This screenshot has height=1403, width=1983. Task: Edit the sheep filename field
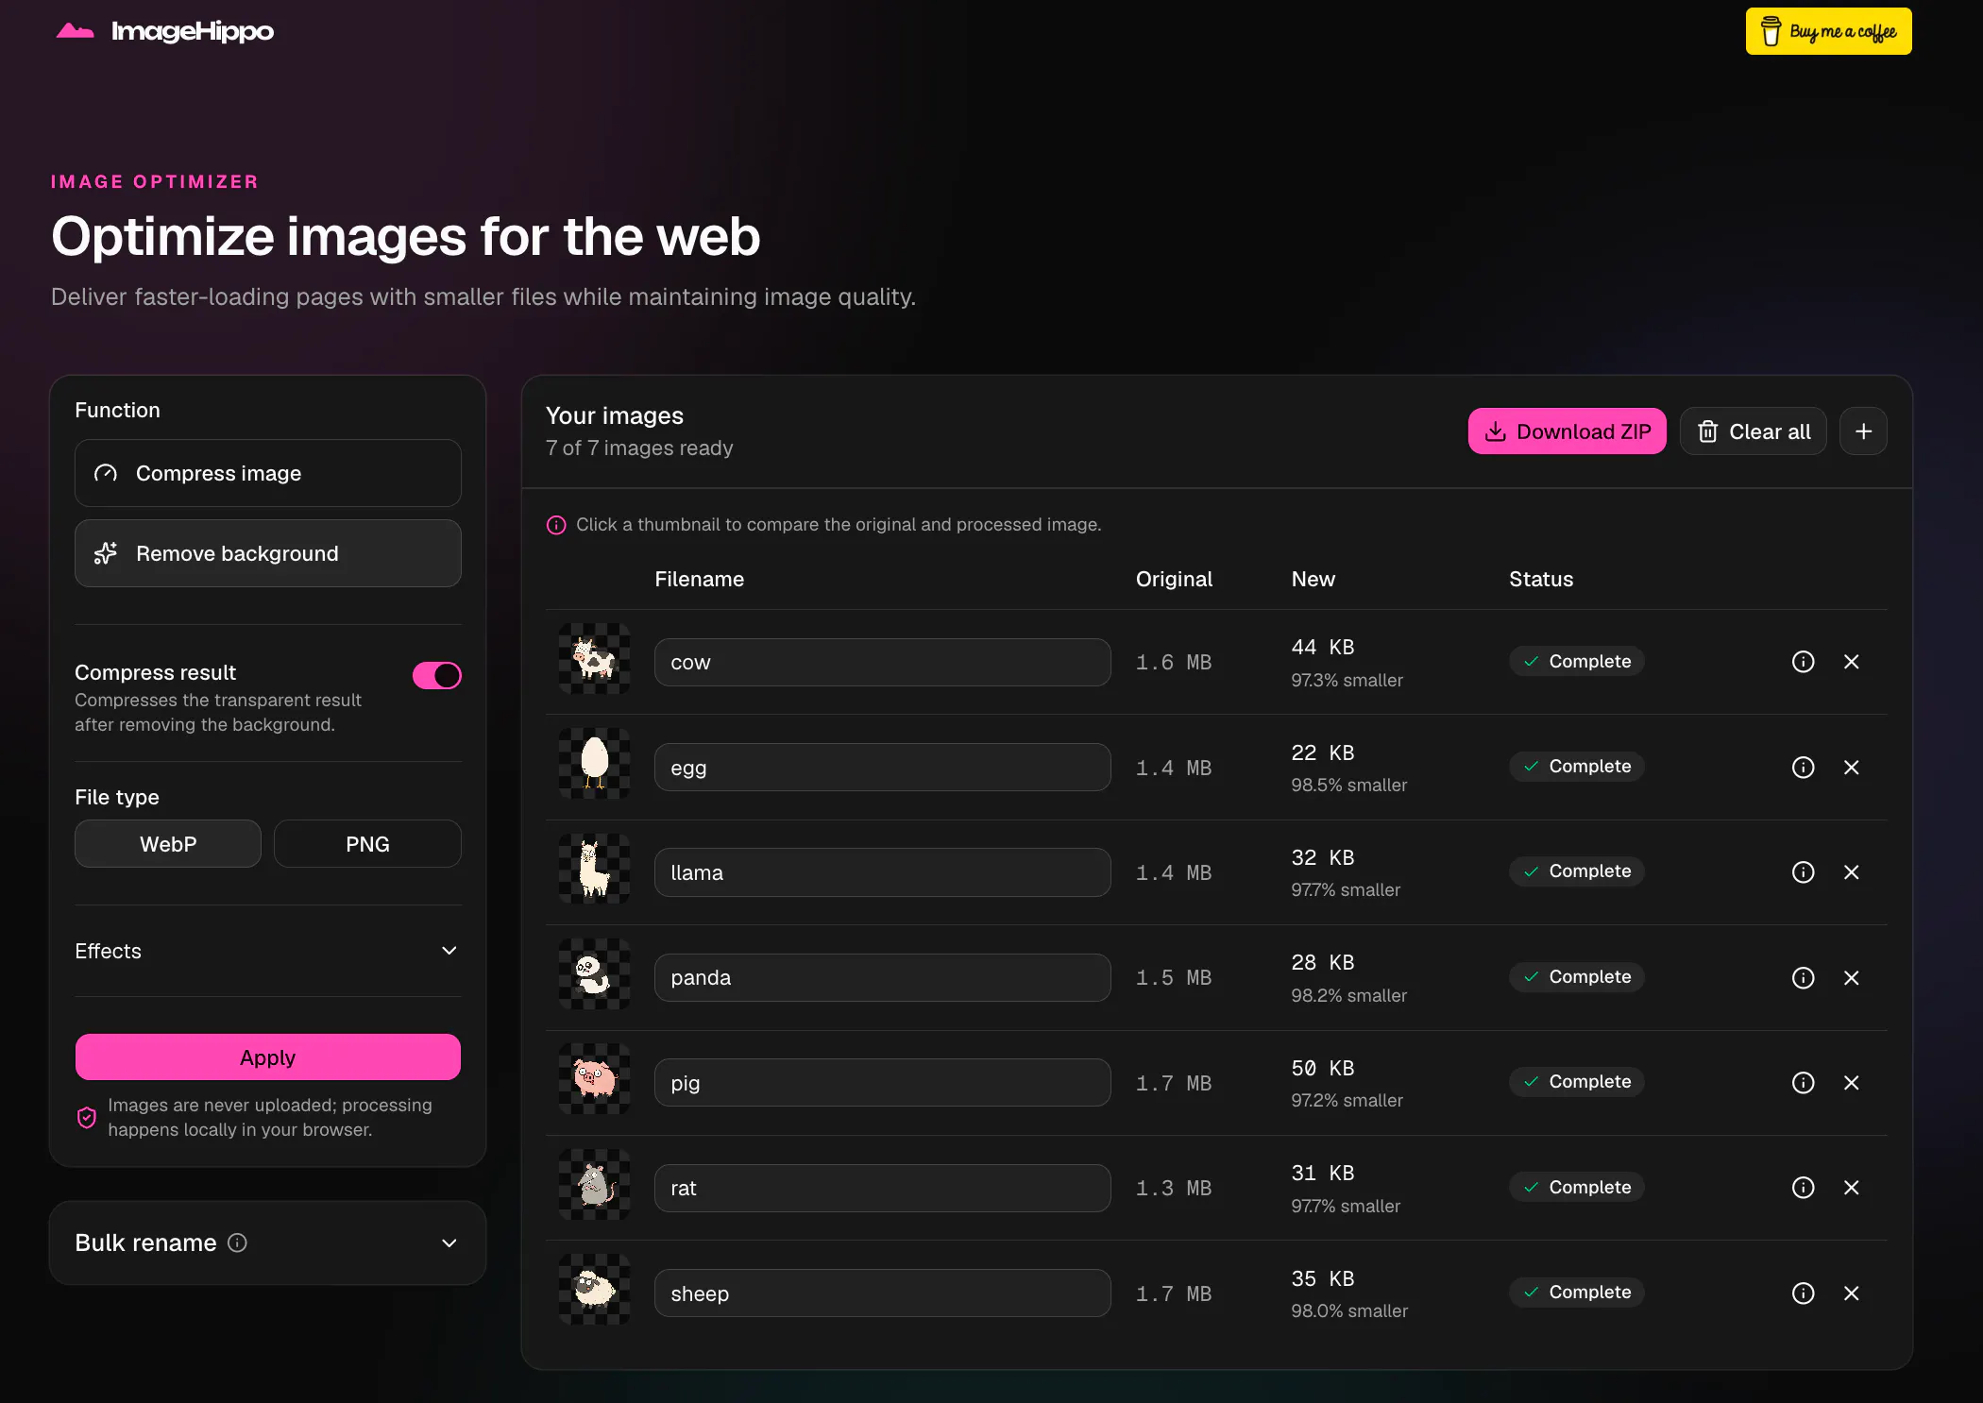click(883, 1293)
